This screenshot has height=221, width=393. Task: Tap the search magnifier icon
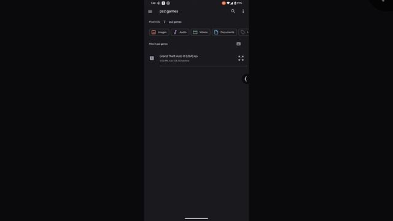(x=233, y=11)
